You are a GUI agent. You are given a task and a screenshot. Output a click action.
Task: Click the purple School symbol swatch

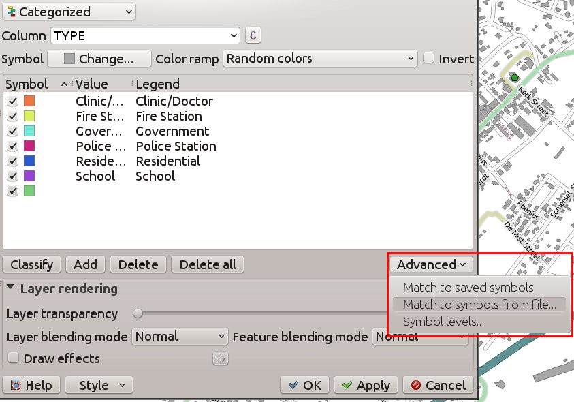(x=29, y=176)
